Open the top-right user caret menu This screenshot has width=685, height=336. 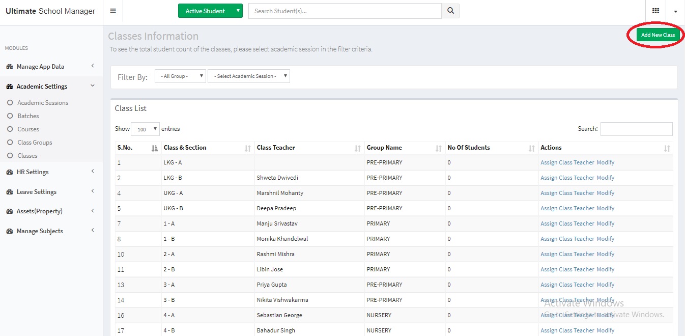pos(675,11)
